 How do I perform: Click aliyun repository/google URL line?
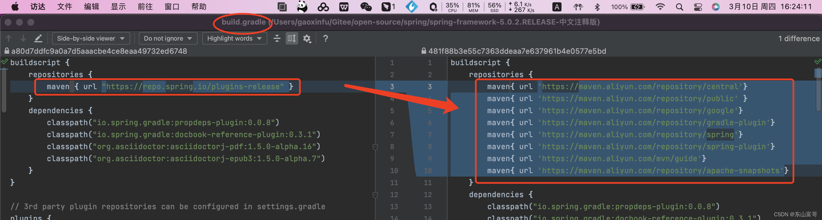coord(615,111)
